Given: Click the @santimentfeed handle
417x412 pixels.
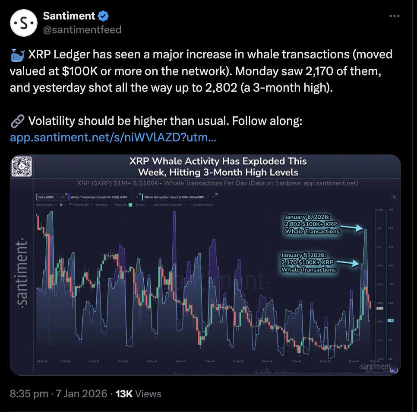Looking at the screenshot, I should (82, 29).
